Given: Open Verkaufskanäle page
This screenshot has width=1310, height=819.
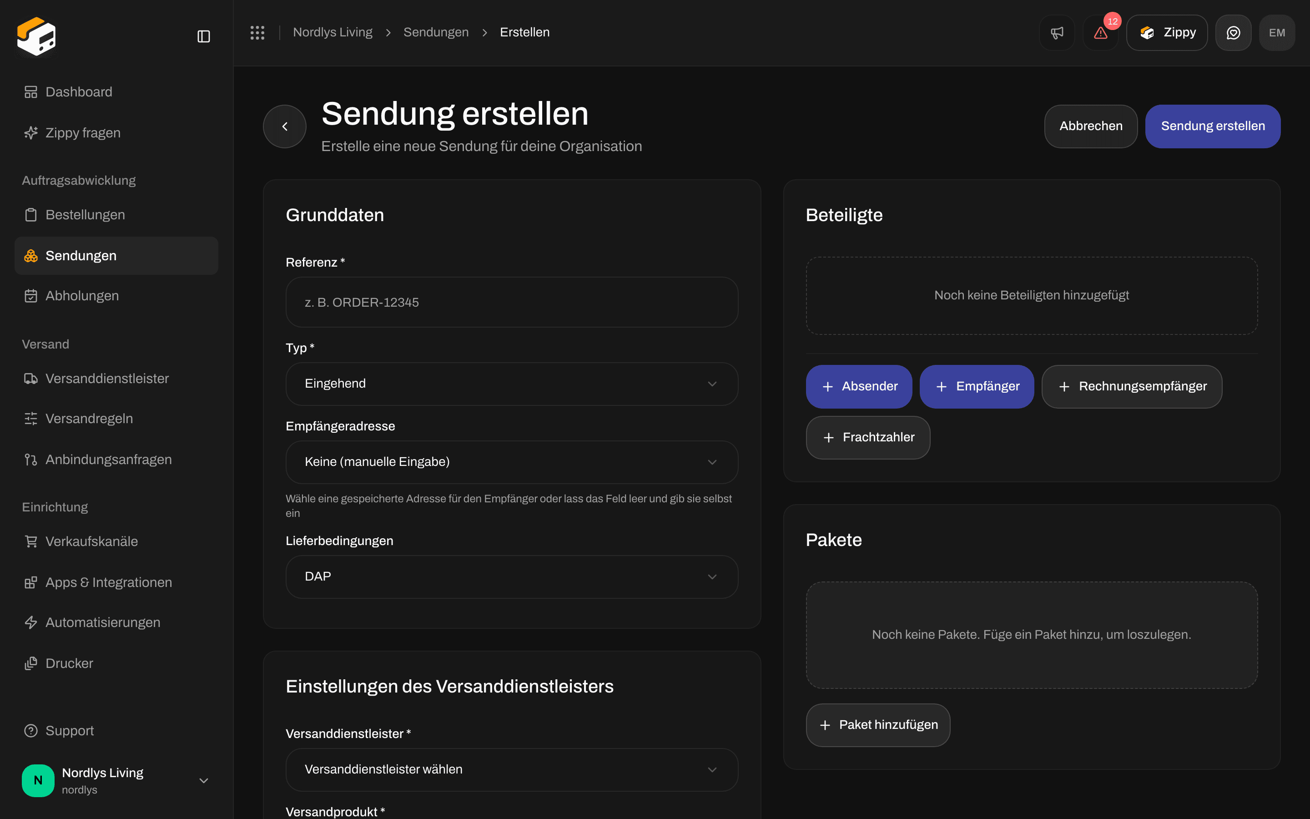Looking at the screenshot, I should click(x=116, y=541).
